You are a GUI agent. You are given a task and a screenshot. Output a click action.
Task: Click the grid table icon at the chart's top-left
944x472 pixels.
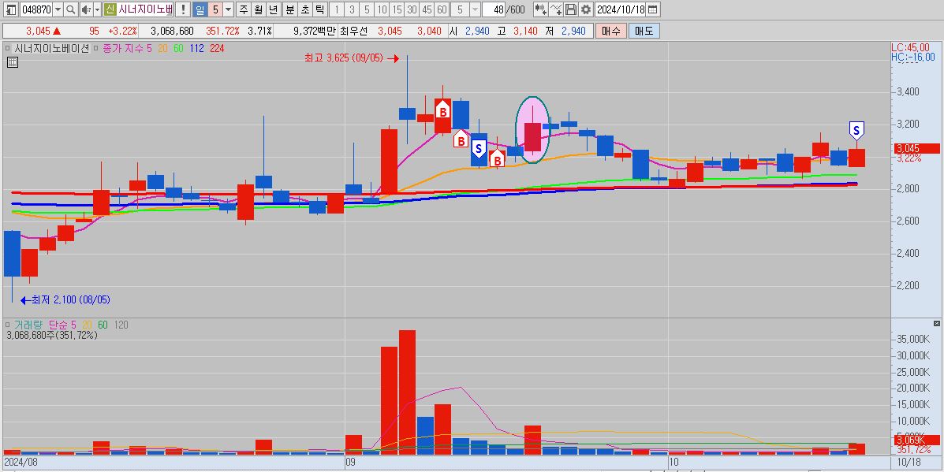12,61
